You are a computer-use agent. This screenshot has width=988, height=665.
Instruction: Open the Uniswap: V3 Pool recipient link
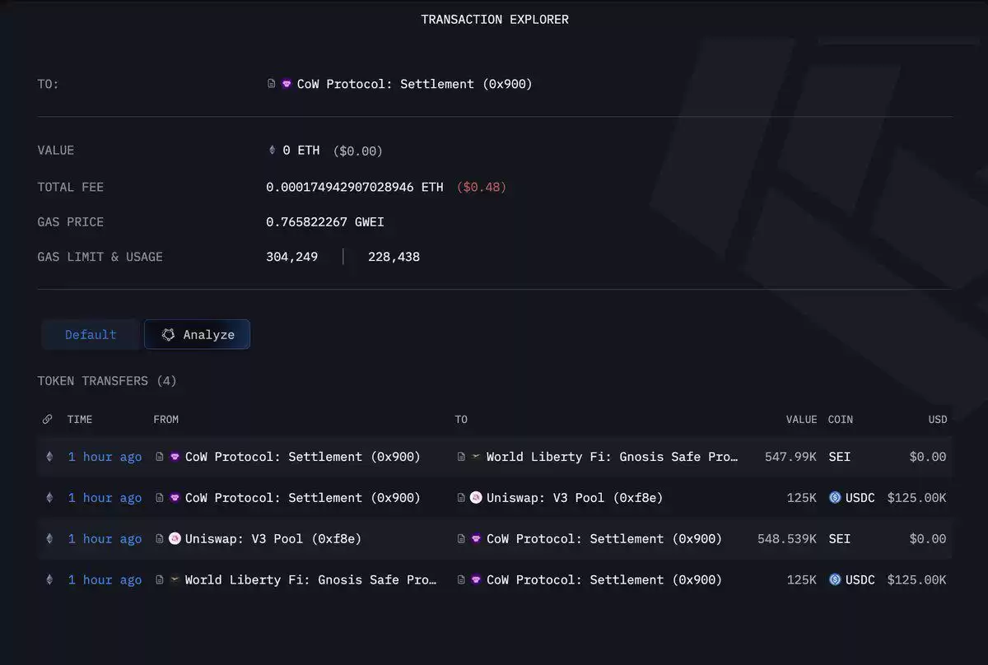pyautogui.click(x=575, y=498)
